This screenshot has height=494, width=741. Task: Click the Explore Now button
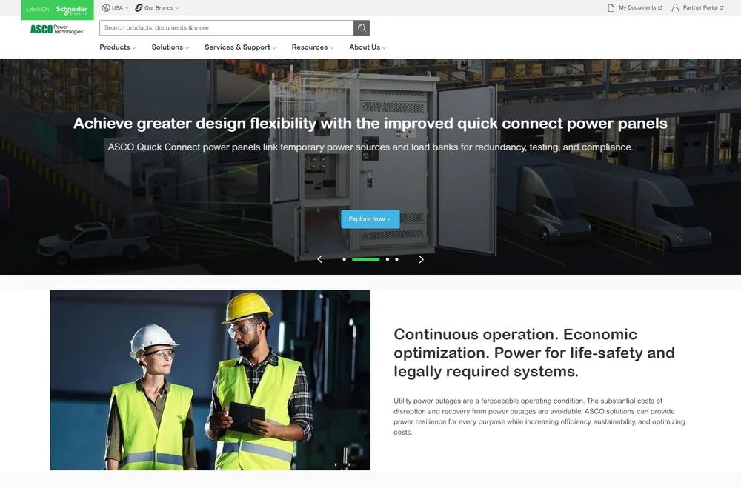[x=370, y=219]
